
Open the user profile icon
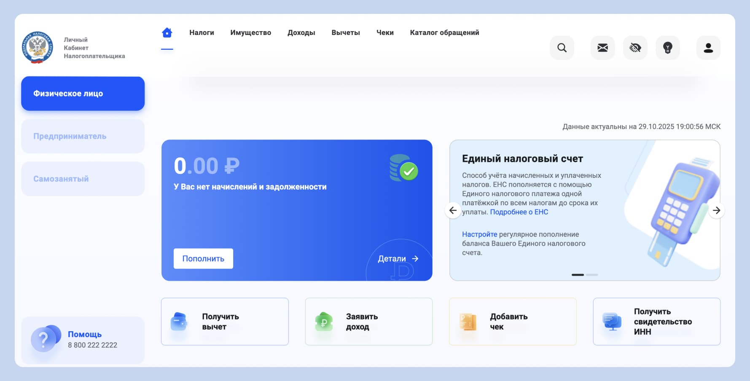[708, 48]
